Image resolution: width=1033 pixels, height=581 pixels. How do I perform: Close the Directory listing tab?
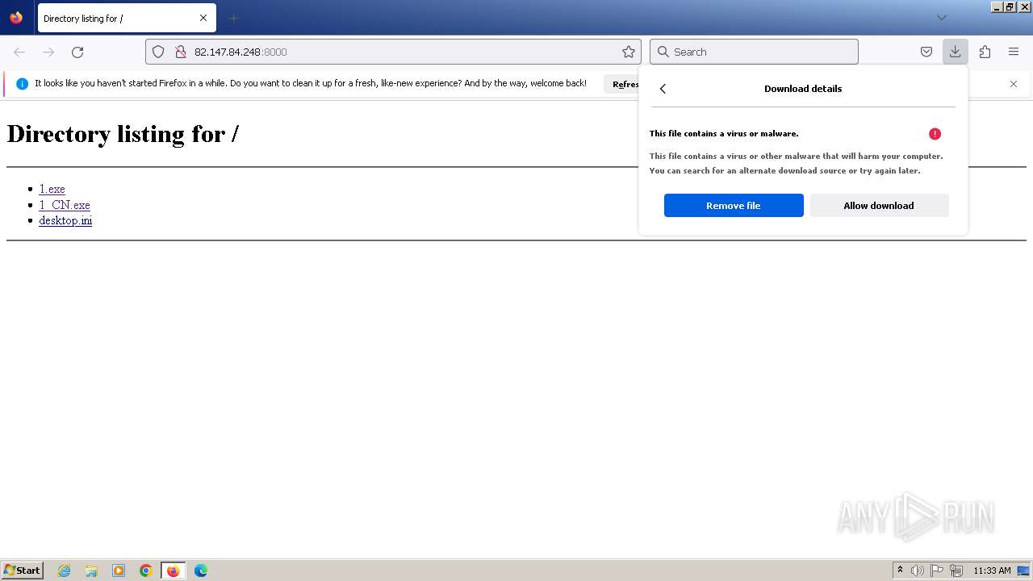[203, 18]
